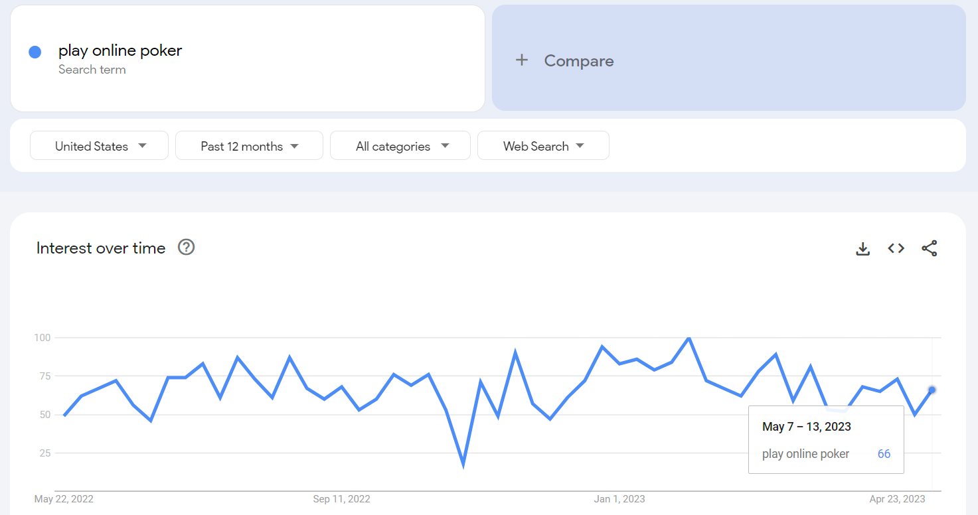Click the lowest dip on the trend line
The width and height of the screenshot is (978, 515).
463,465
